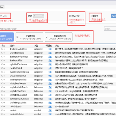
Task: Open example link for arrayIndexCheckDefect
Action: [x=50, y=95]
